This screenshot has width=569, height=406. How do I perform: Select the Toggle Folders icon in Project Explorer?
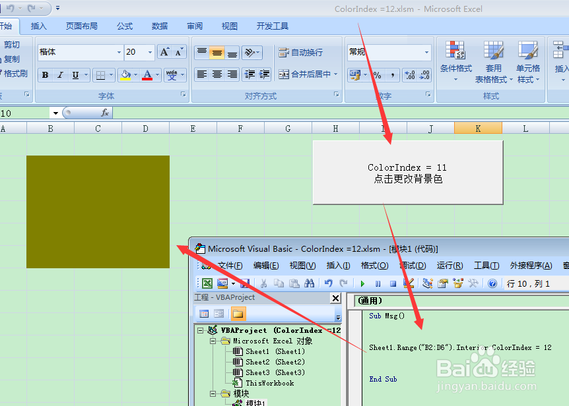coord(238,314)
